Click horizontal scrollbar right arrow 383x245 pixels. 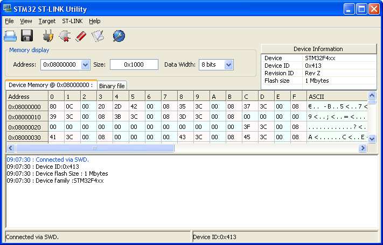pyautogui.click(x=363, y=148)
